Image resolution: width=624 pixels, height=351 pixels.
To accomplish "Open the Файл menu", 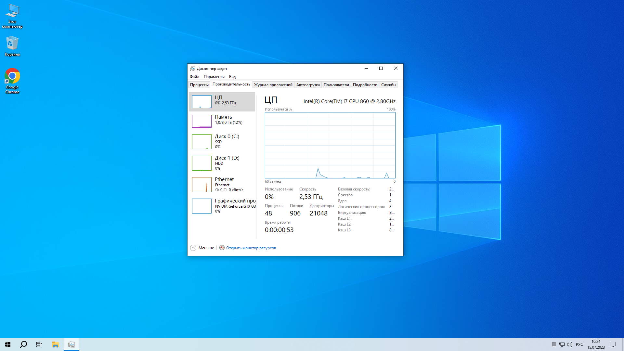I will 194,77.
